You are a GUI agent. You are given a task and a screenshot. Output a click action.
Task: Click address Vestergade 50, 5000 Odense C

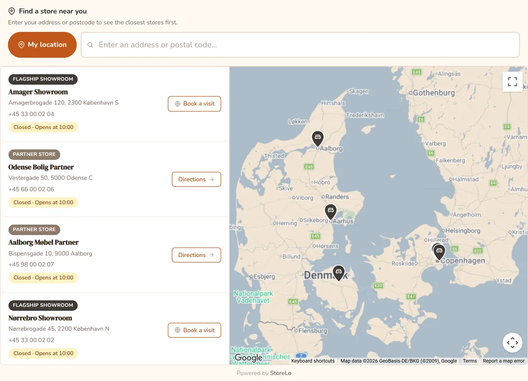(50, 178)
